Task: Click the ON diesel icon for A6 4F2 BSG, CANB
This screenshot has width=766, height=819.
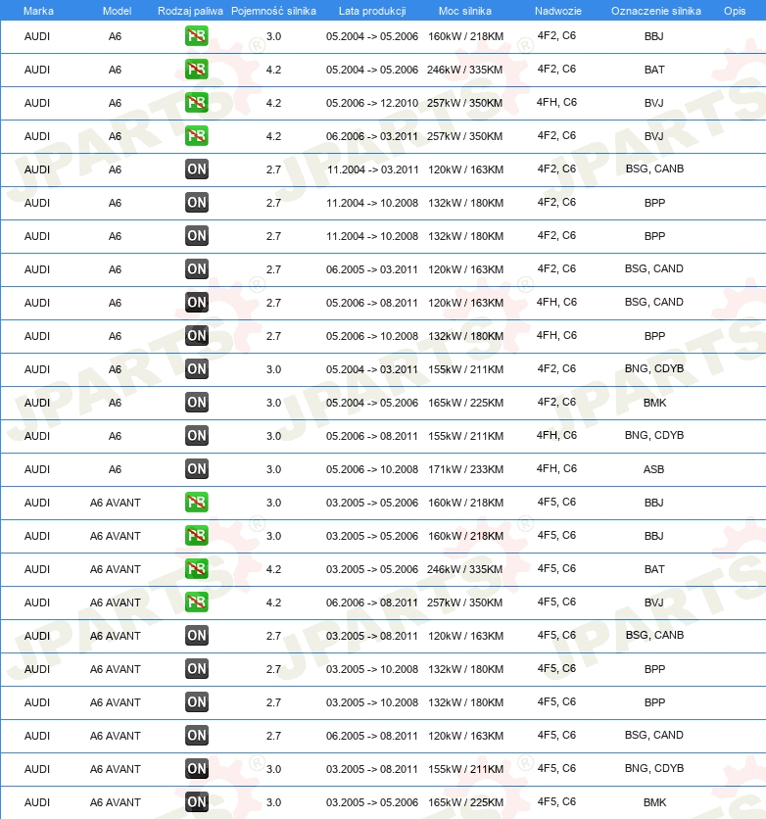Action: [196, 169]
